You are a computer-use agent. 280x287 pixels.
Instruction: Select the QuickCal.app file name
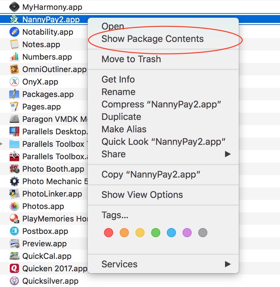47,256
